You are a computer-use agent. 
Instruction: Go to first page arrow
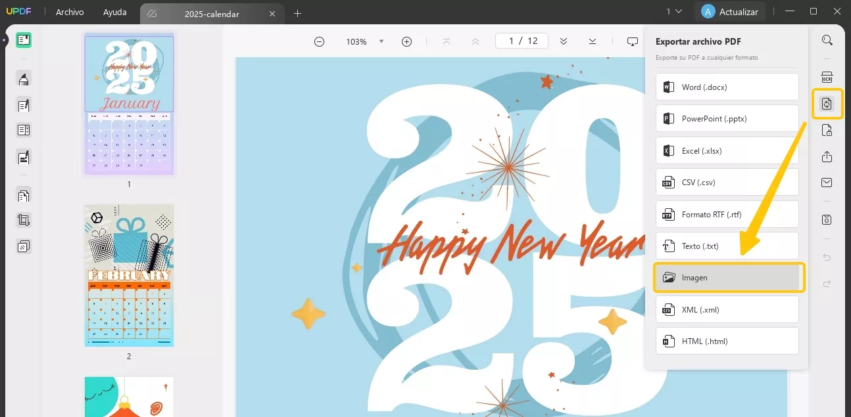[447, 41]
